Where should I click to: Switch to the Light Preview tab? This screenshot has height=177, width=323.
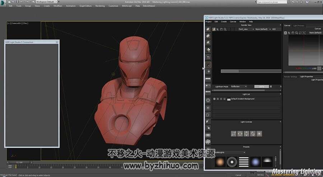(299, 26)
